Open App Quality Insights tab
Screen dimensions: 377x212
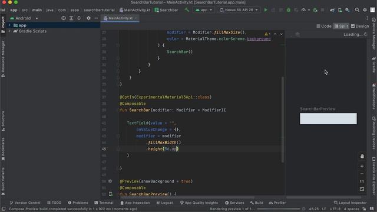199,203
